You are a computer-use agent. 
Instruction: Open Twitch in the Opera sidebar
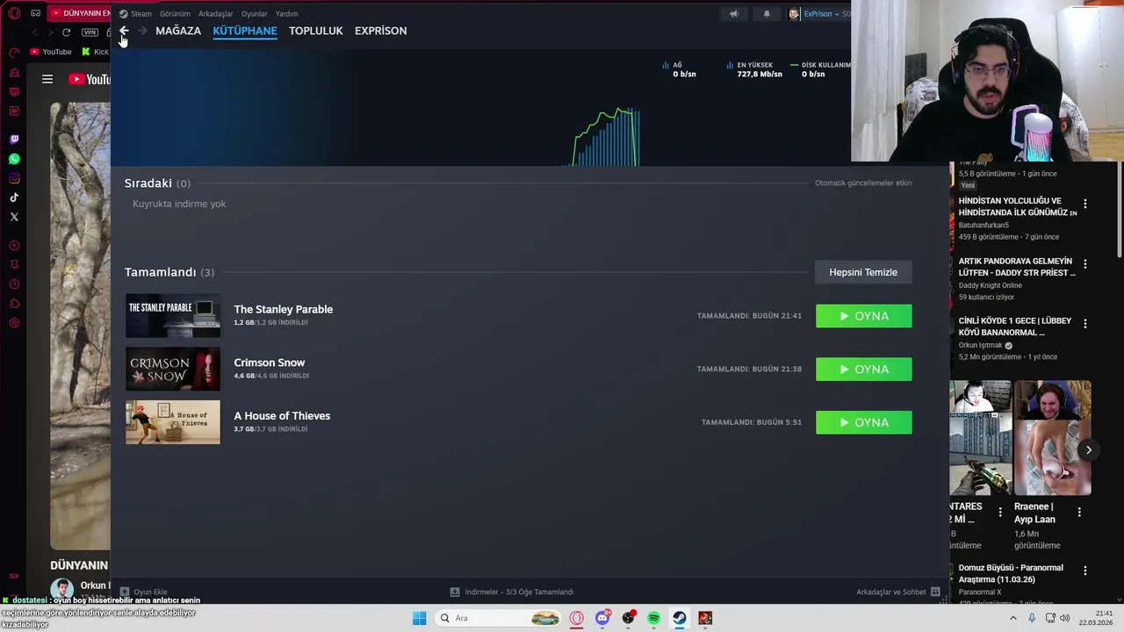click(x=14, y=140)
